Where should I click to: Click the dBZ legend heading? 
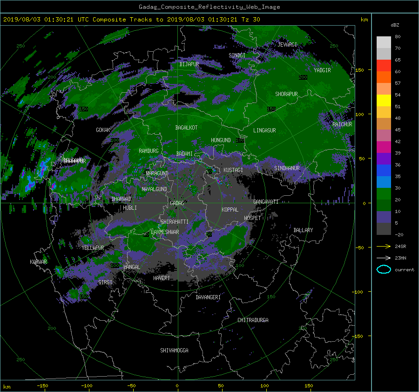[x=395, y=25]
